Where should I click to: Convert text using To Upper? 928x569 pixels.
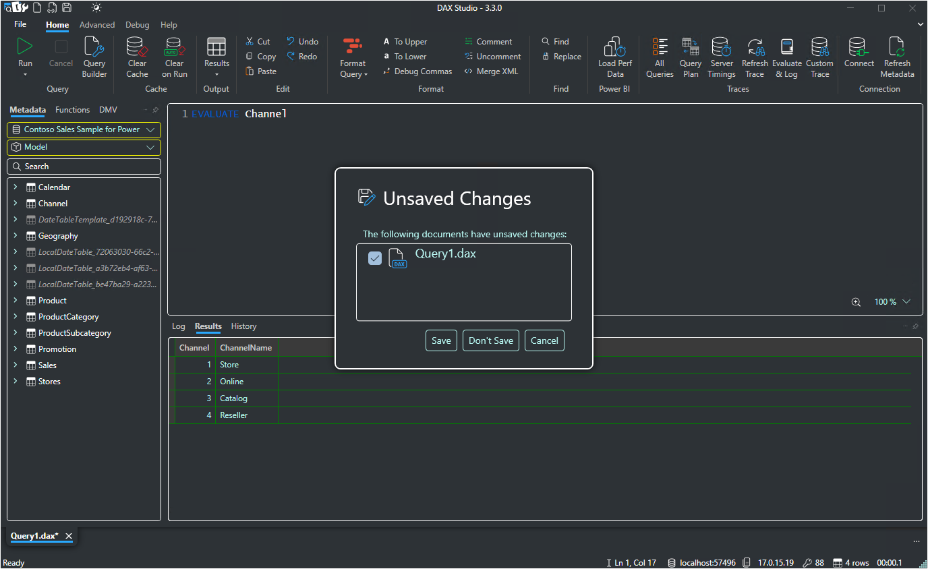coord(405,42)
